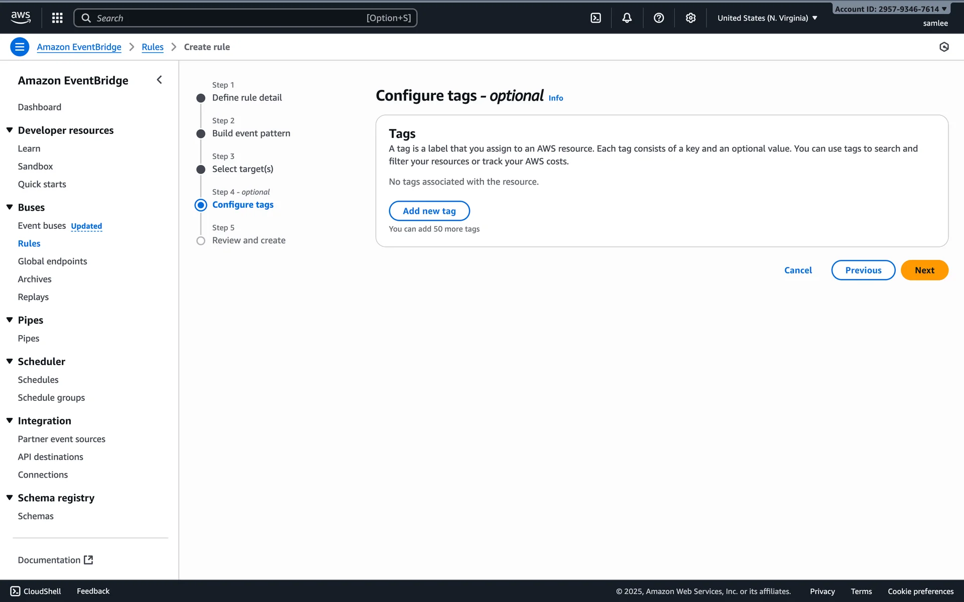This screenshot has height=602, width=964.
Task: Click the Add new tag button
Action: tap(429, 211)
